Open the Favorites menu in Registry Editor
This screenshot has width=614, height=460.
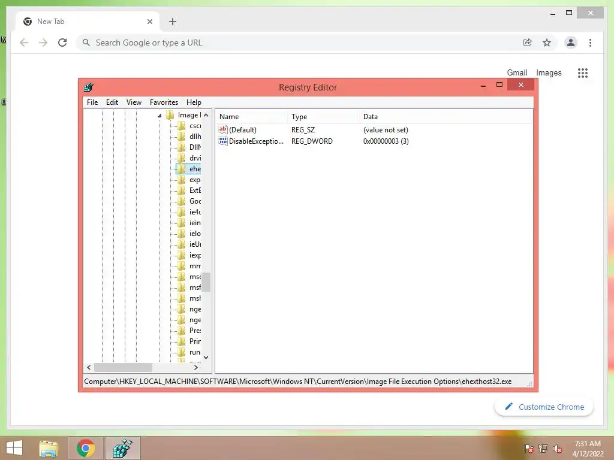click(x=164, y=102)
